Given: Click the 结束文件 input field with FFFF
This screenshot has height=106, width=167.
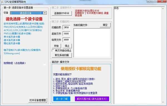Looking at the screenshot, I should pyautogui.click(x=66, y=40).
